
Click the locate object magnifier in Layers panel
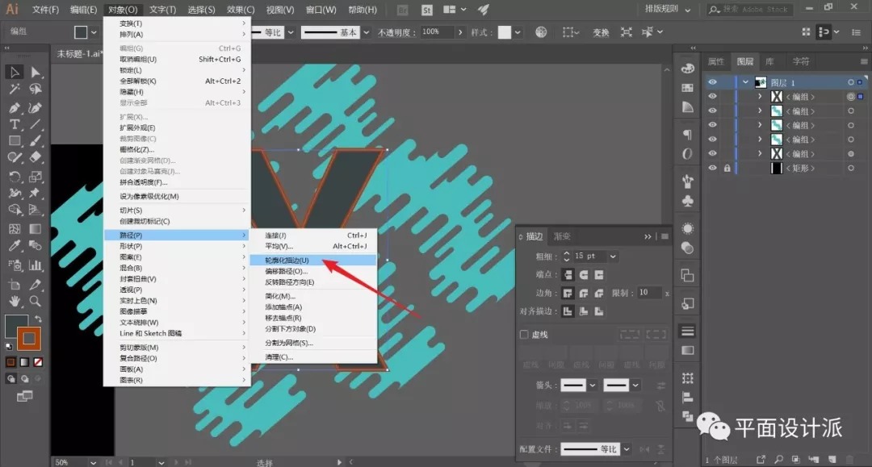click(778, 459)
